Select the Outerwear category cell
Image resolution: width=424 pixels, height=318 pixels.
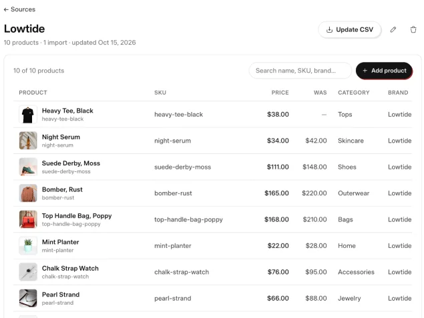[x=354, y=193]
